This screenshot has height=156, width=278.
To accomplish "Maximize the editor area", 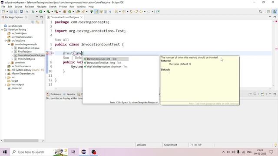I will (275, 17).
